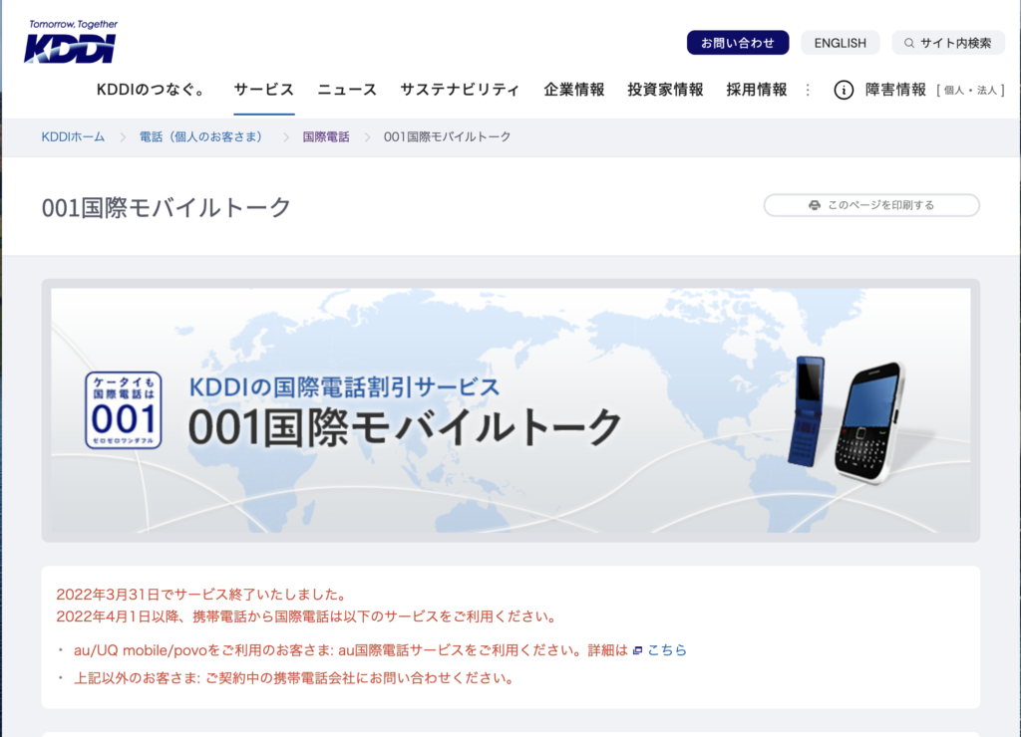Expand the 企業情報 navigation menu
Image resolution: width=1021 pixels, height=737 pixels.
574,90
